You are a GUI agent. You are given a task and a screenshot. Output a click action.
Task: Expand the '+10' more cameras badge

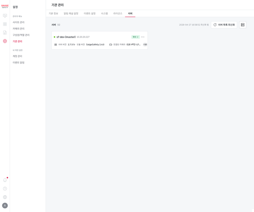(x=145, y=45)
